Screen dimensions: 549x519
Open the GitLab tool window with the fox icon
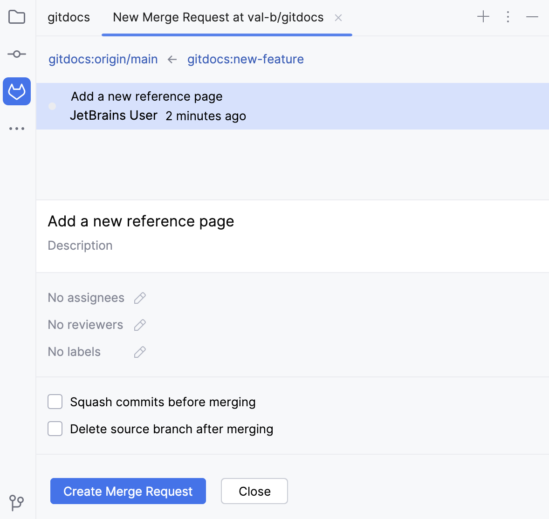pyautogui.click(x=17, y=91)
